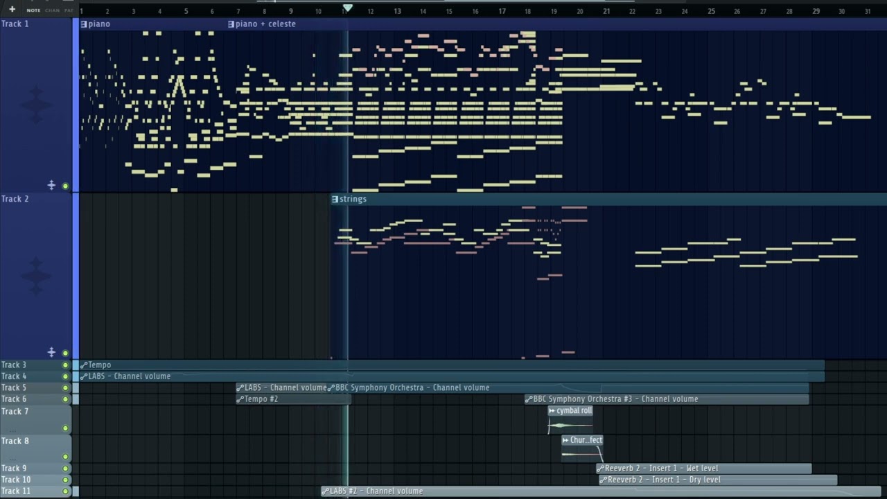This screenshot has width=887, height=499.
Task: Mute Track 9 using its green light
Action: point(66,469)
